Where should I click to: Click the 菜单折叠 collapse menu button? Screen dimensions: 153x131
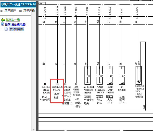29,10
